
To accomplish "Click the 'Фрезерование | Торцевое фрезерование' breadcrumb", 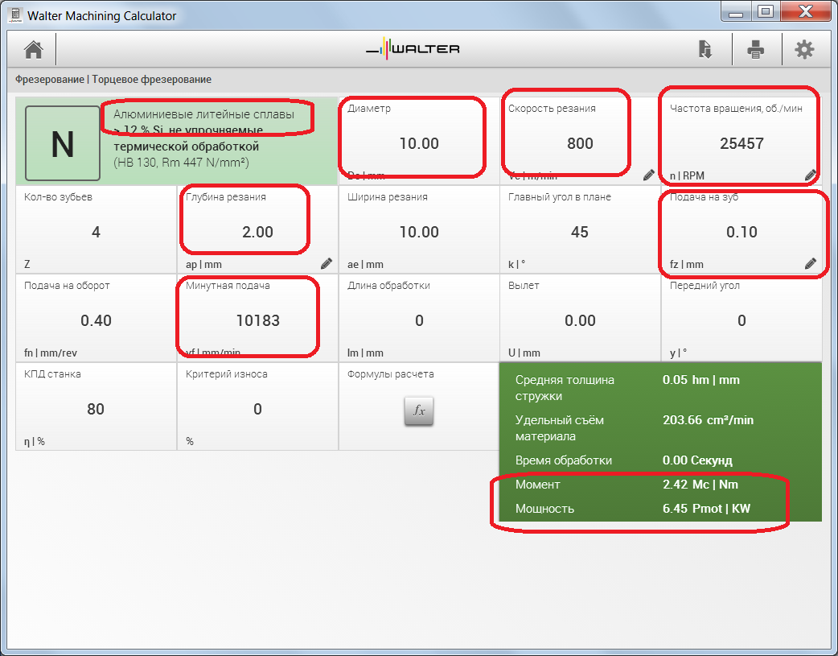I will (x=113, y=79).
